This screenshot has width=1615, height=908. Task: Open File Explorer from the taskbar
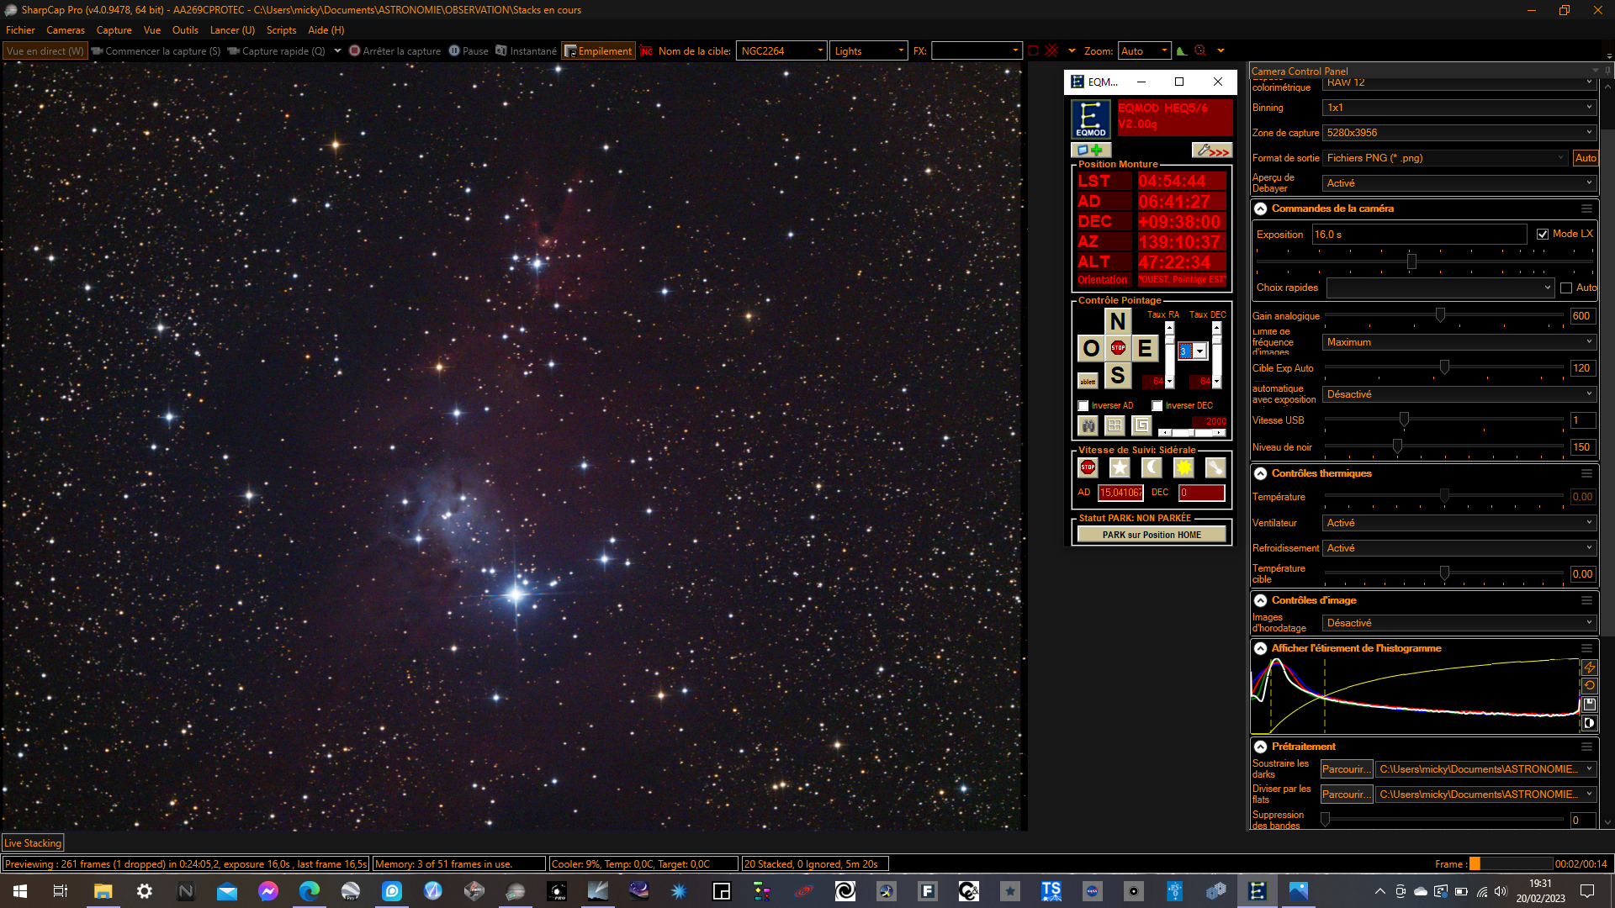click(103, 891)
